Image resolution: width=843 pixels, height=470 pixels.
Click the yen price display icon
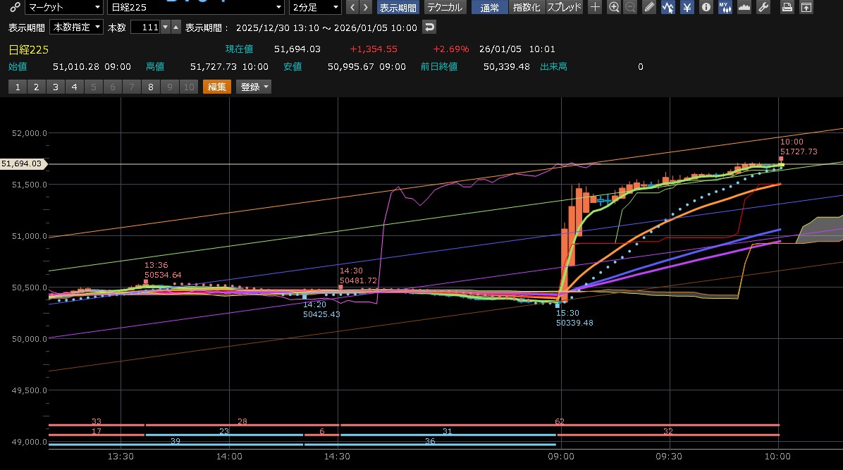pyautogui.click(x=687, y=7)
